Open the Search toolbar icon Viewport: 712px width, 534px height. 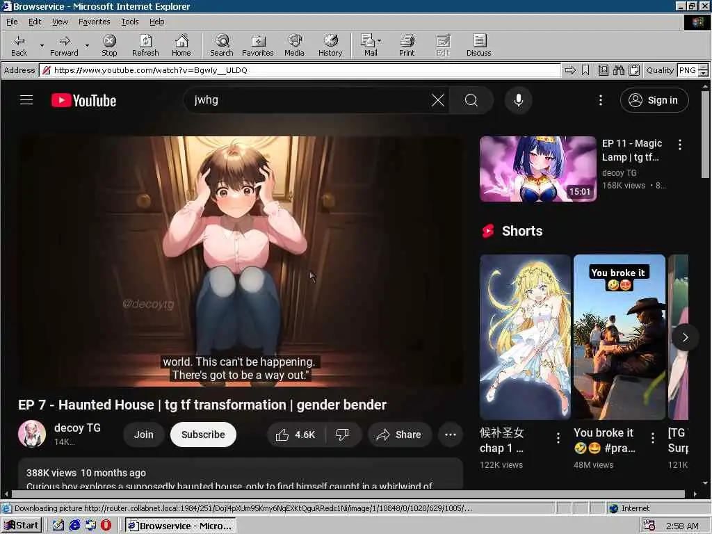[x=222, y=45]
